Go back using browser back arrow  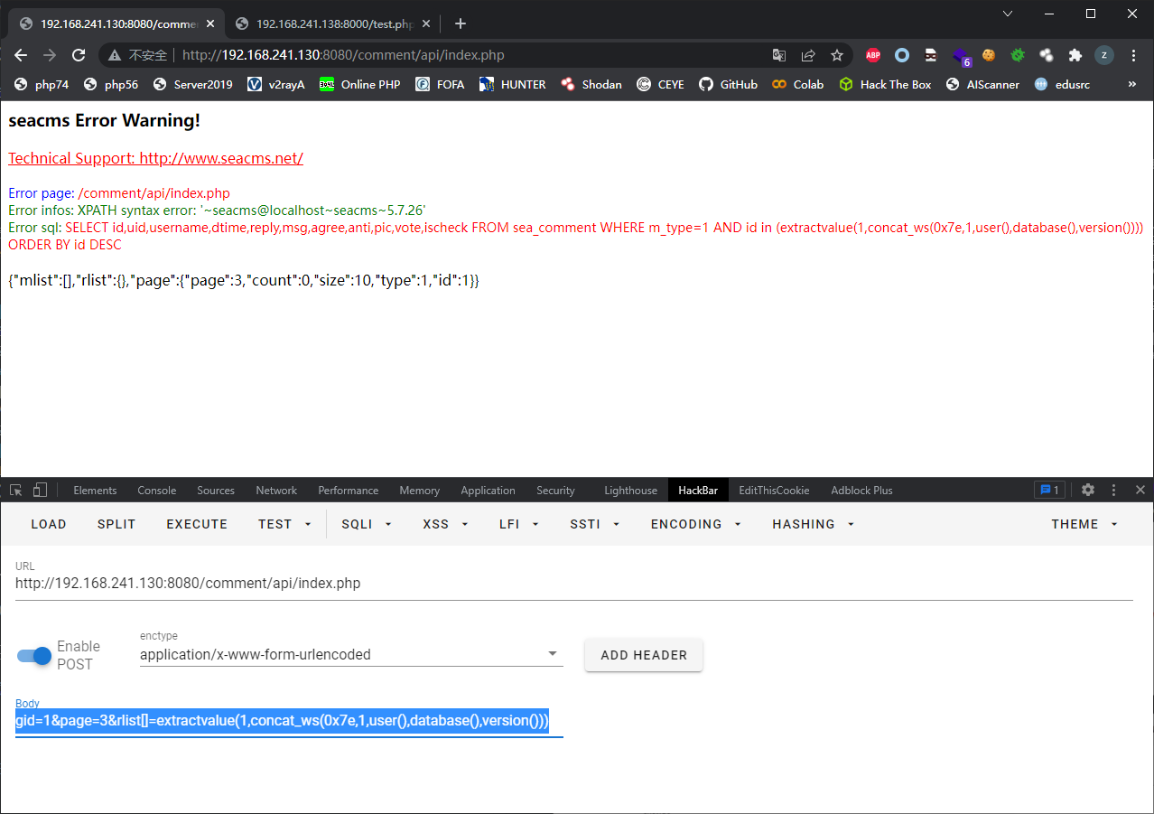tap(22, 55)
